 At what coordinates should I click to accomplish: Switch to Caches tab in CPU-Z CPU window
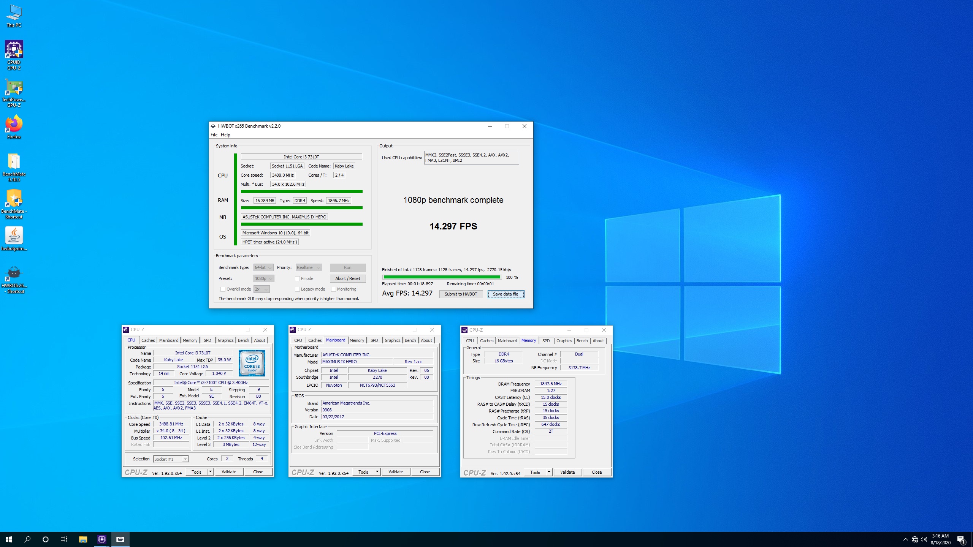148,340
